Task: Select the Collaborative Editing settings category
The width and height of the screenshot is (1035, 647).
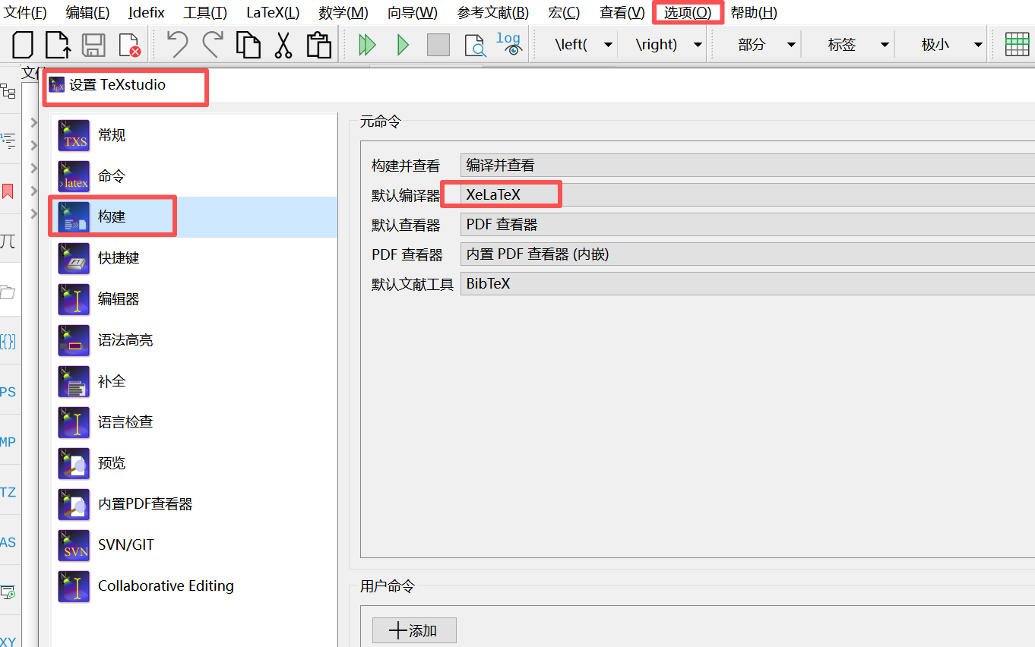Action: click(194, 586)
